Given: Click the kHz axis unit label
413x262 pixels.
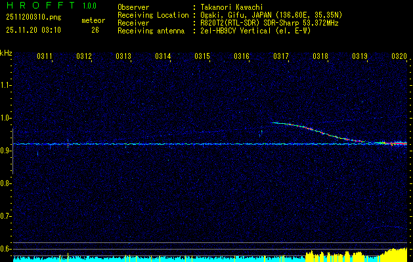Looking at the screenshot, I should coord(6,53).
